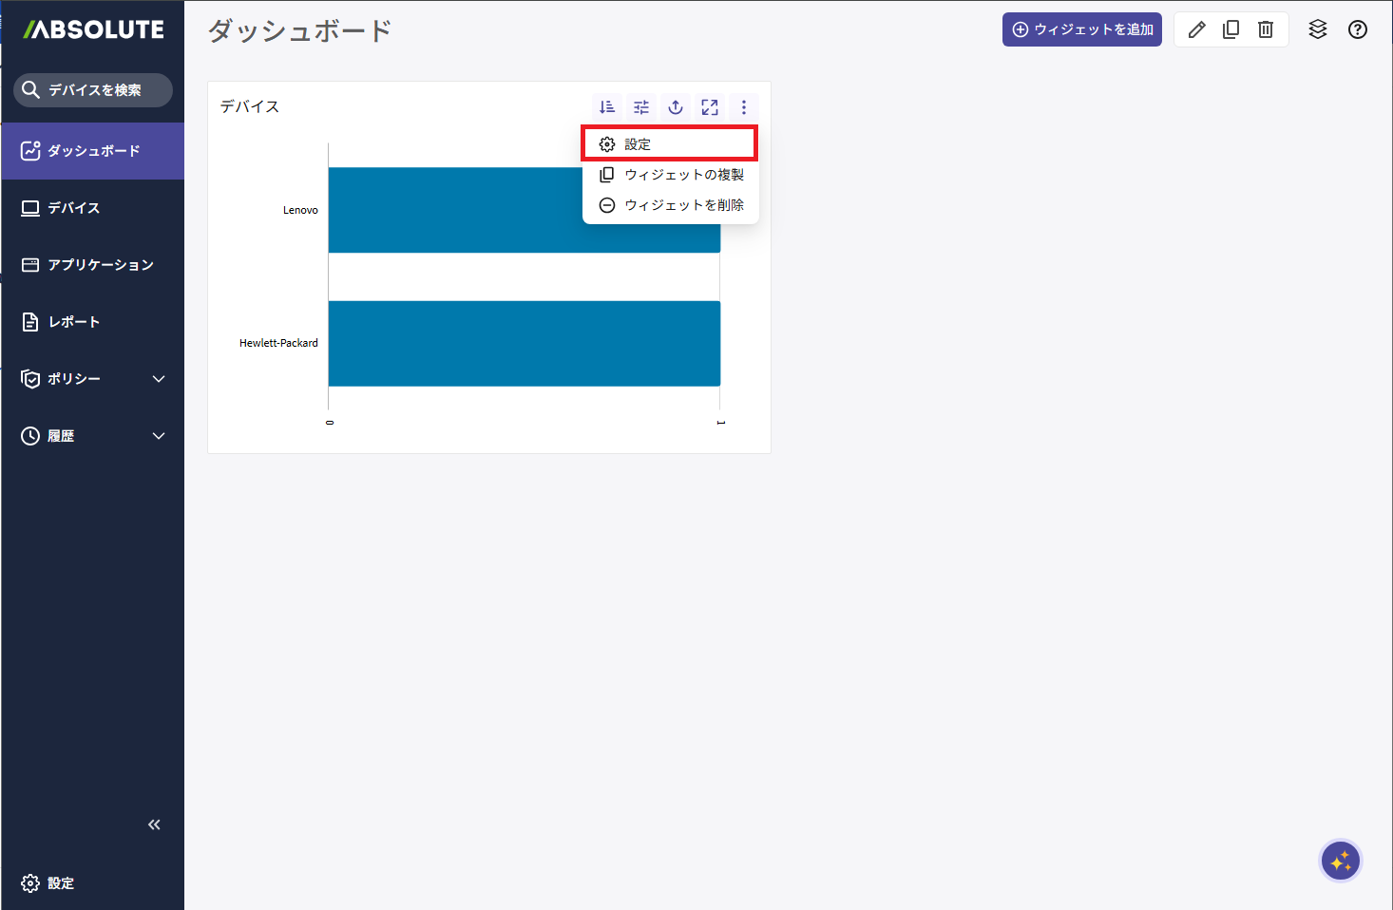Open the widget filter sliders icon
This screenshot has height=910, width=1393.
641,107
